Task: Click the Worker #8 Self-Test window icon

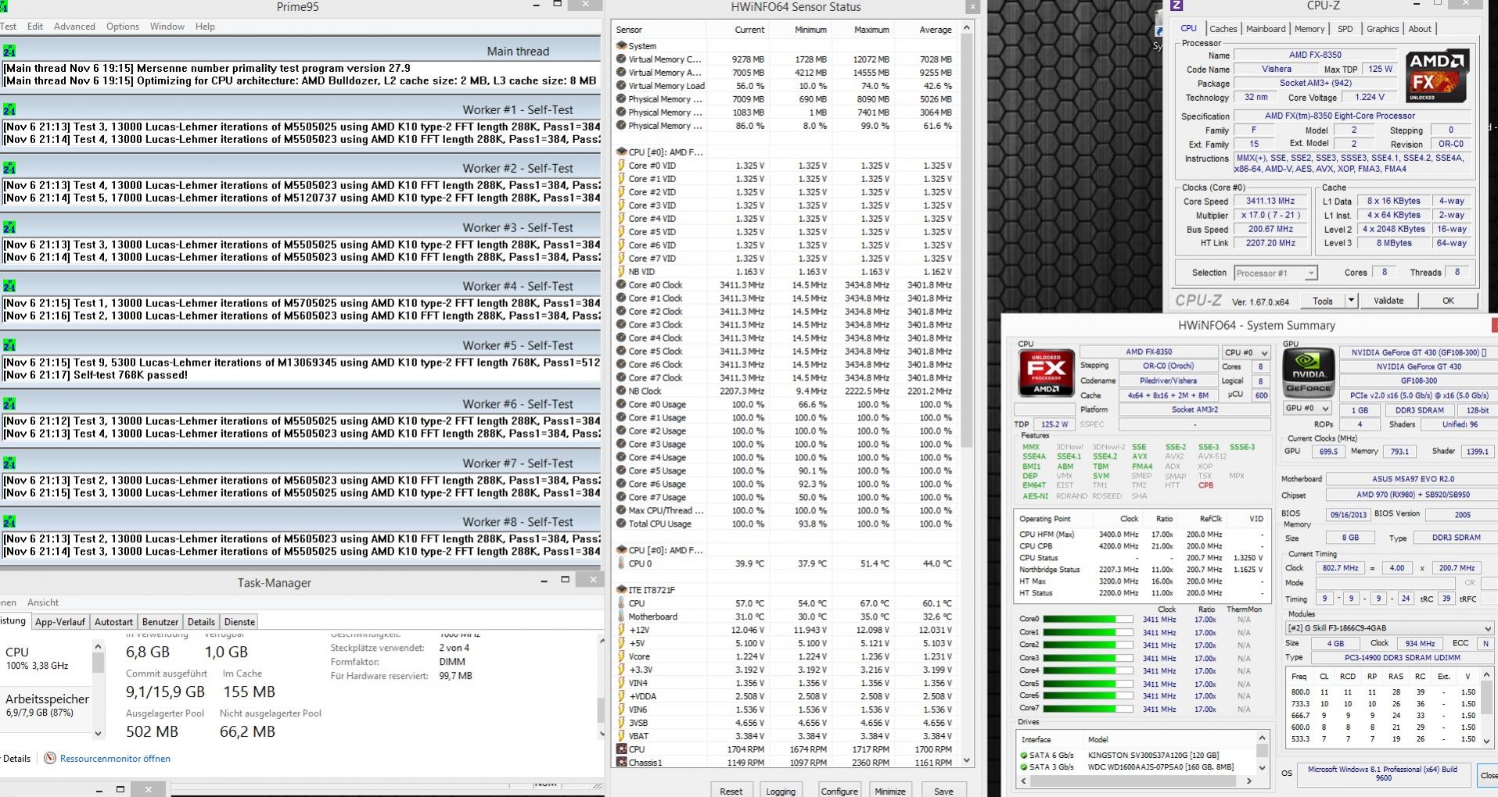Action: click(9, 522)
